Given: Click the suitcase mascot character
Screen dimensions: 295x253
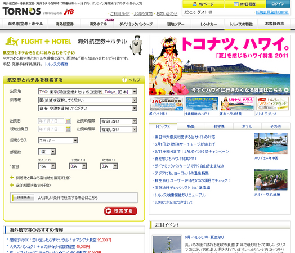Looking at the screenshot, I should pos(136,46).
